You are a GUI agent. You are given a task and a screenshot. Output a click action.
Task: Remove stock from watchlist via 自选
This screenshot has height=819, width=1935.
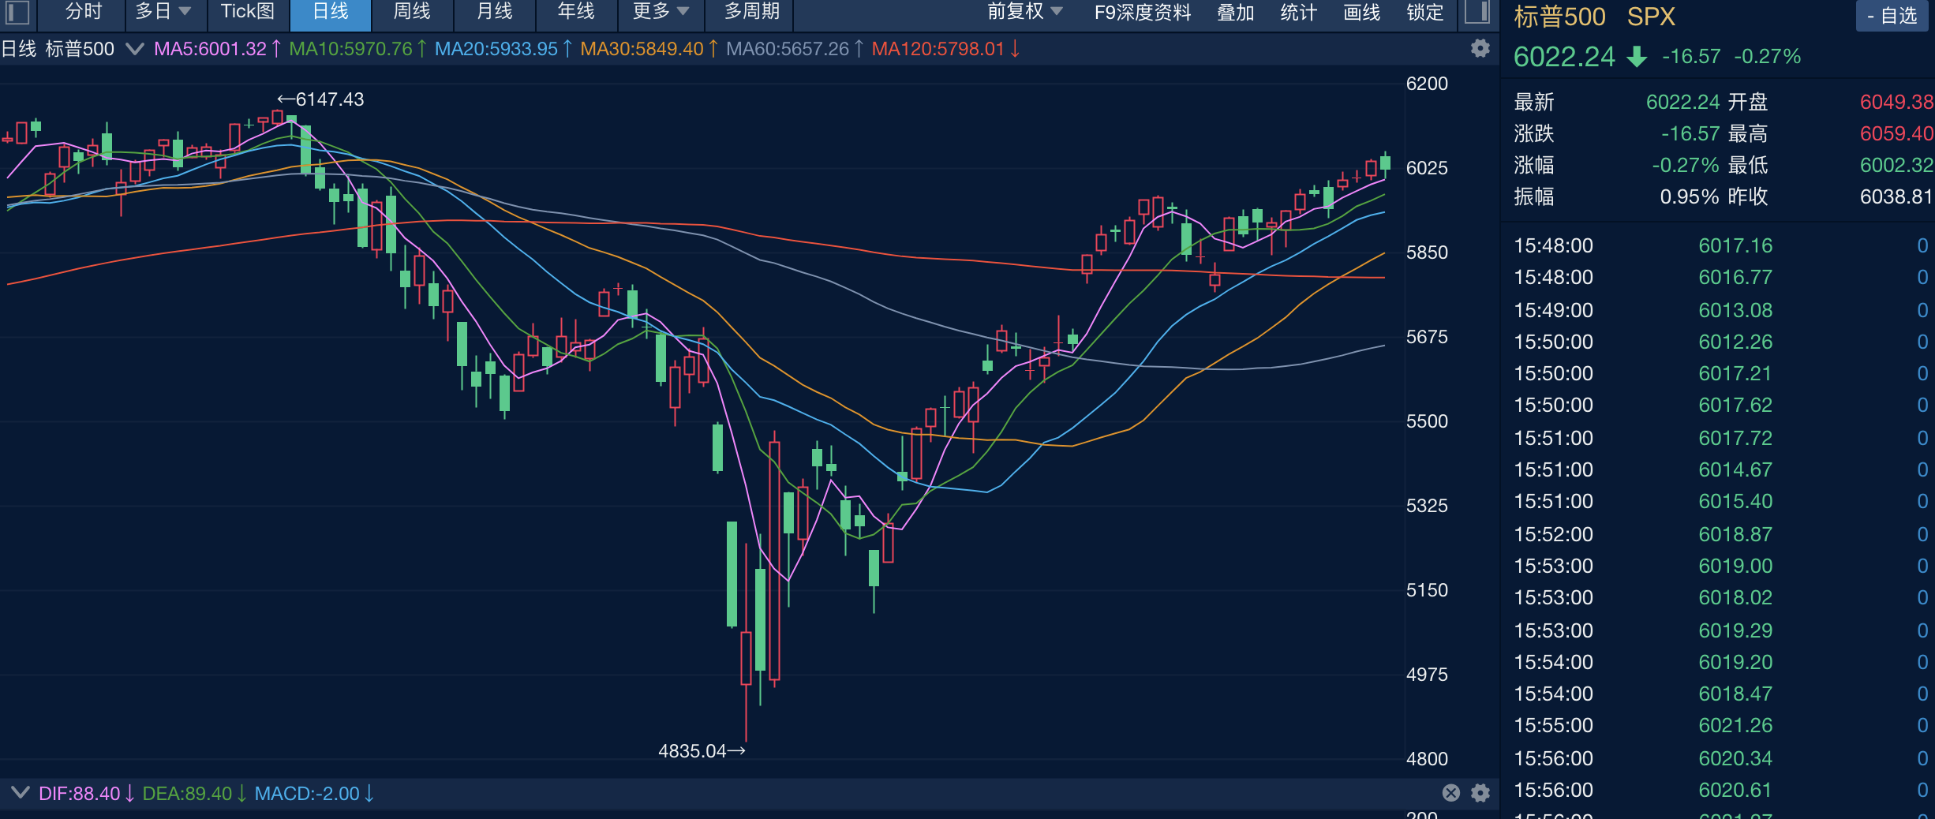click(x=1892, y=16)
